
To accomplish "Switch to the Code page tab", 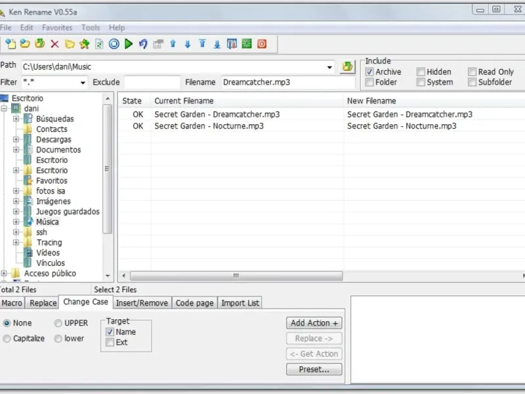I will [x=194, y=303].
